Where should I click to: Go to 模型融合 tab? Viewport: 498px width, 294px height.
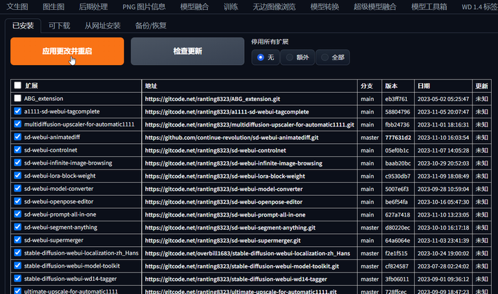coord(194,7)
